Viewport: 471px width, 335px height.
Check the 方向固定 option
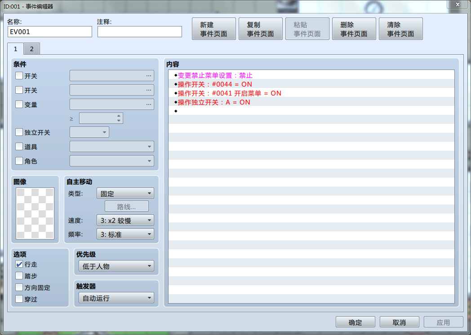point(19,287)
